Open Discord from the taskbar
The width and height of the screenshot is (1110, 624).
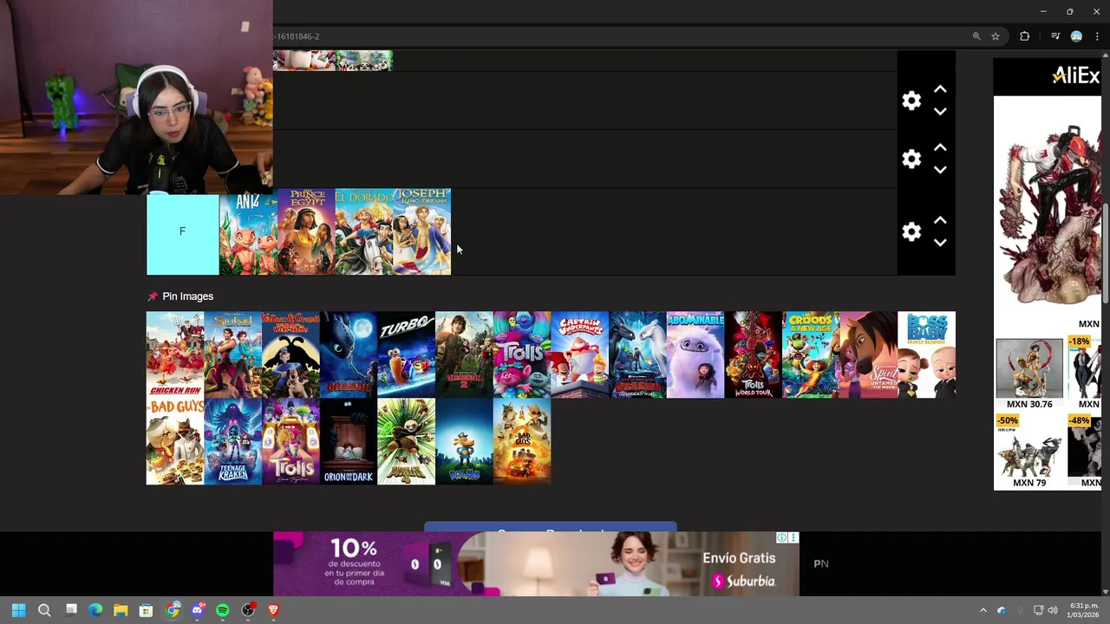pos(197,610)
